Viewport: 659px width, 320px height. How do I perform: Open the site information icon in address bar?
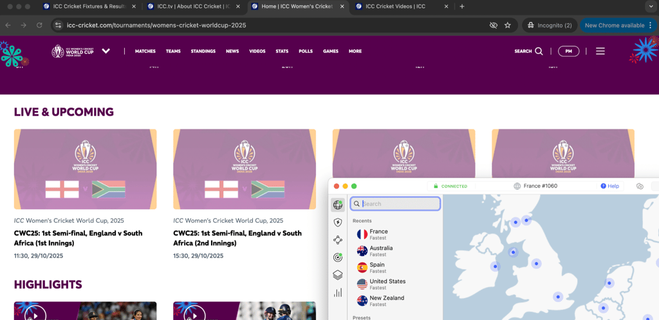(x=59, y=25)
